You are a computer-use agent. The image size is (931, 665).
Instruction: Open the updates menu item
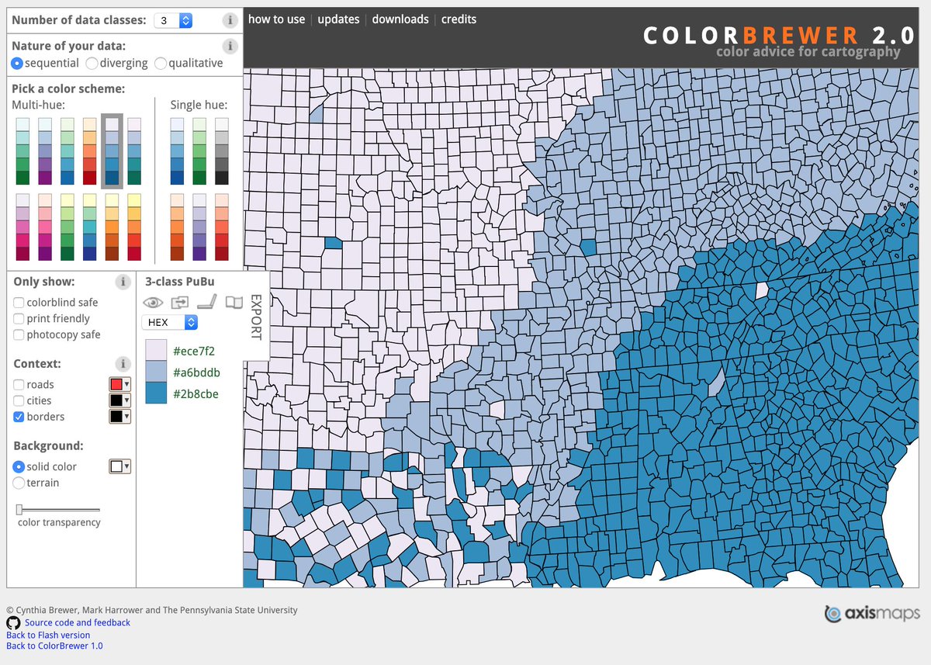point(339,19)
